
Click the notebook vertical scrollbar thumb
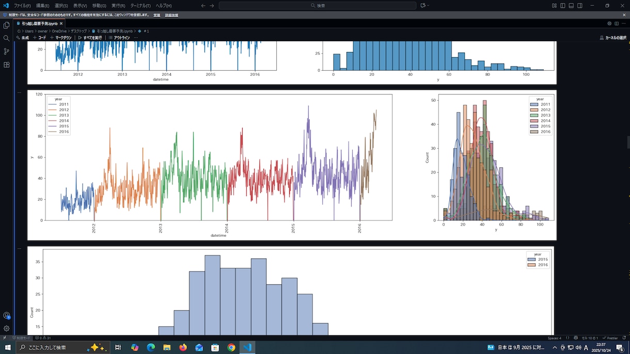[628, 142]
